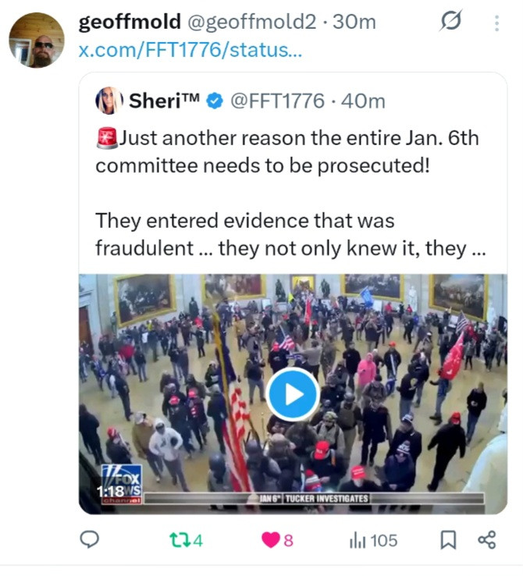The image size is (523, 576).
Task: Click the Sheri™ display name
Action: (x=164, y=100)
